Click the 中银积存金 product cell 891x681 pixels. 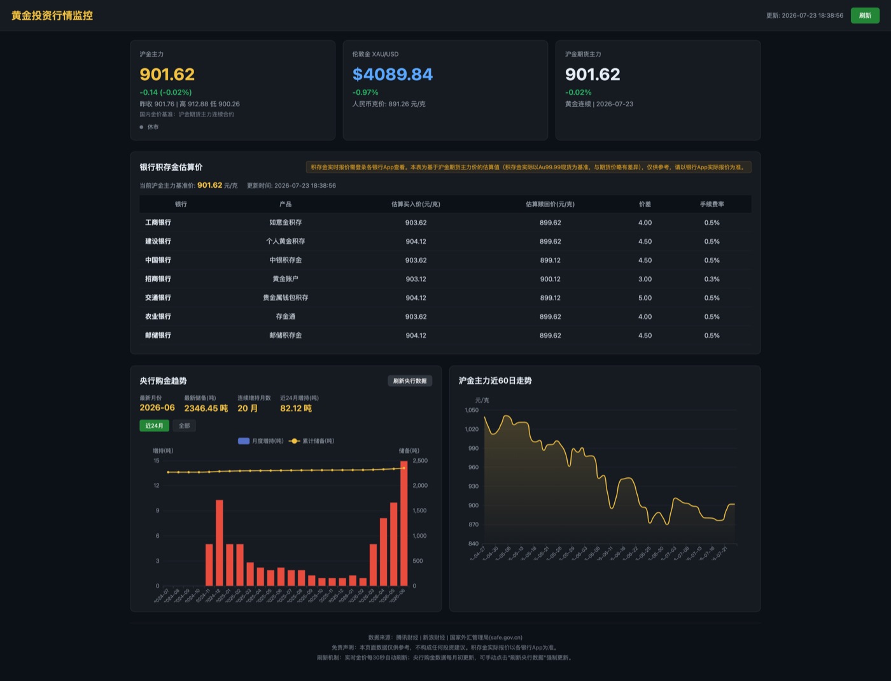click(x=285, y=260)
